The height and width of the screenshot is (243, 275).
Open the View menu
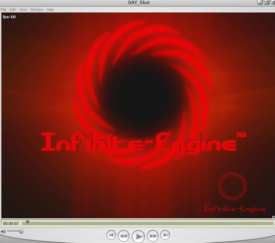23,10
